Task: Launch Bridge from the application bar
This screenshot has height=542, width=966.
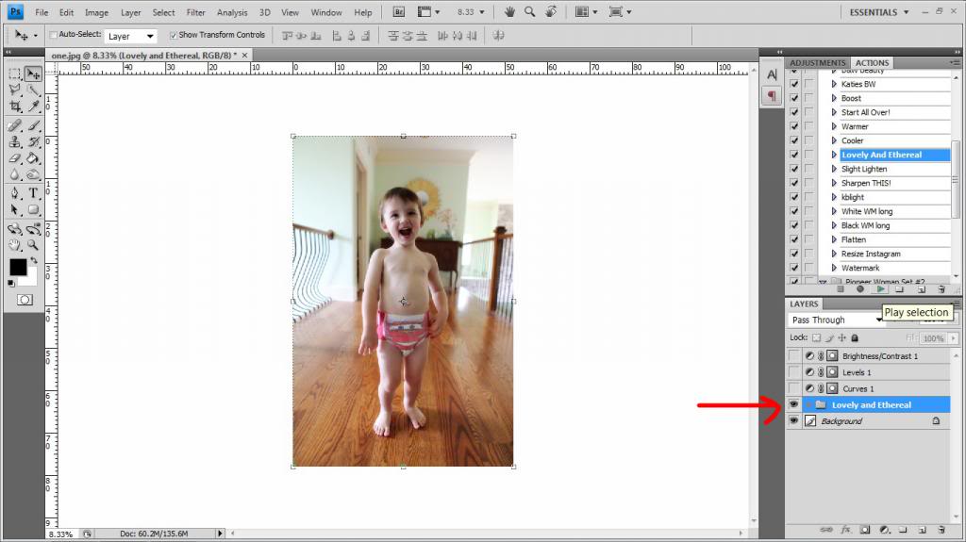Action: pos(399,11)
